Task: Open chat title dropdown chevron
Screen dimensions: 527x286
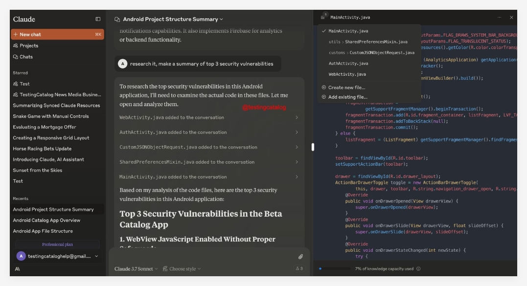Action: pyautogui.click(x=221, y=20)
